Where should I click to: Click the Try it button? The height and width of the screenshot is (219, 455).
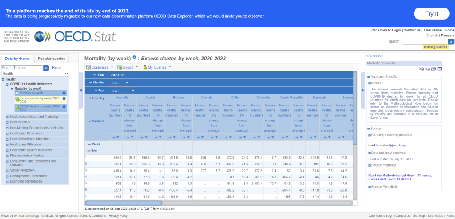[x=431, y=13]
